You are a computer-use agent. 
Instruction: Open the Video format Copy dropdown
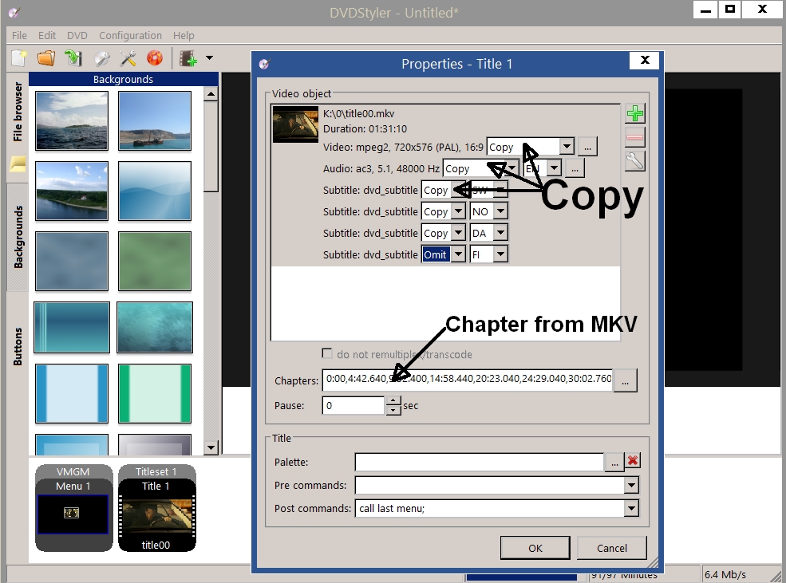pos(567,147)
